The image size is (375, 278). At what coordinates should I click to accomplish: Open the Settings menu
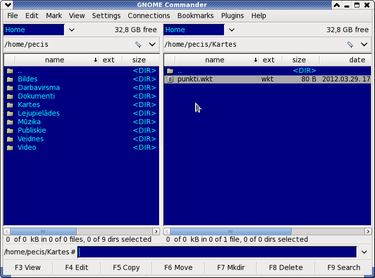[x=106, y=16]
